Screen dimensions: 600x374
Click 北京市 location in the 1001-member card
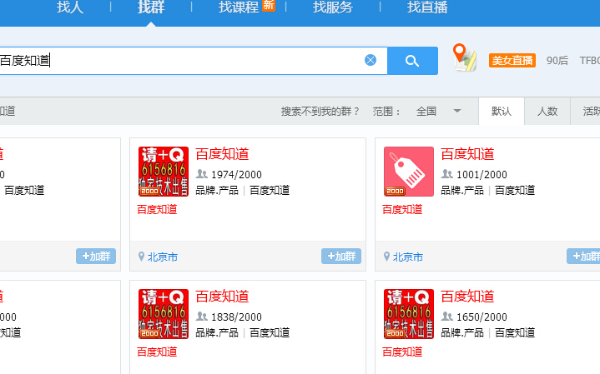(x=407, y=257)
